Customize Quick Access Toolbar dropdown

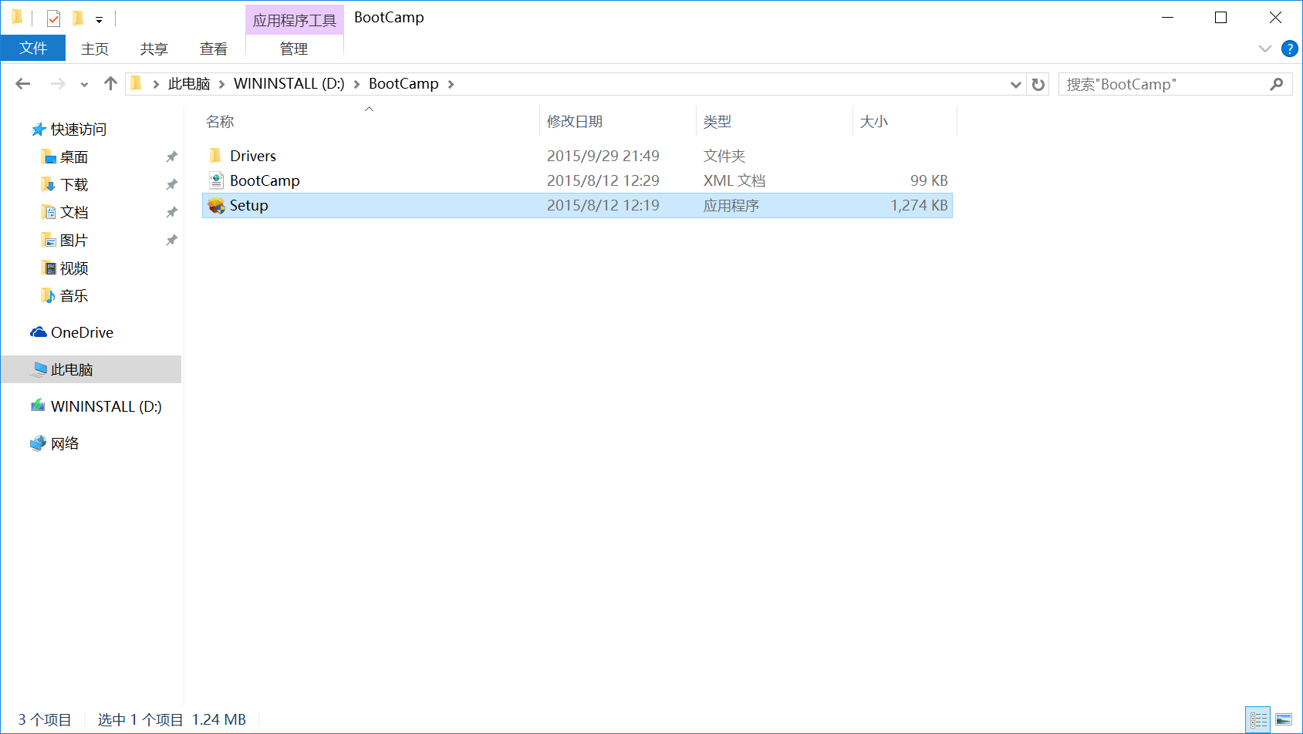[x=99, y=19]
